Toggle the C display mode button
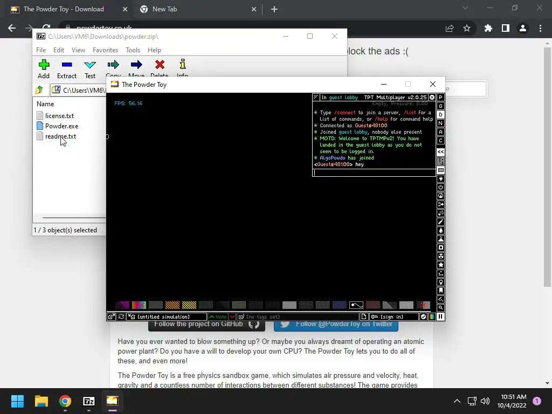552x414 pixels. [440, 141]
